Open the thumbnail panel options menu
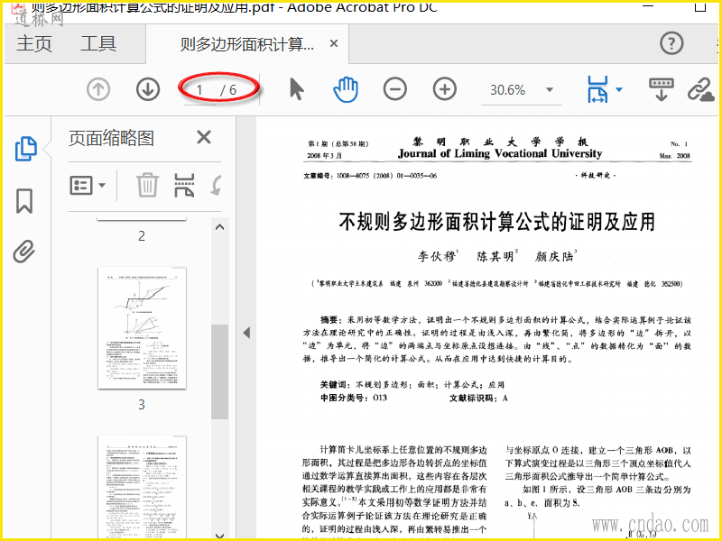722x541 pixels. (x=88, y=186)
